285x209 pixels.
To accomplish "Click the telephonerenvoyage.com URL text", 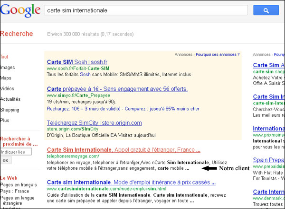I will [73, 156].
